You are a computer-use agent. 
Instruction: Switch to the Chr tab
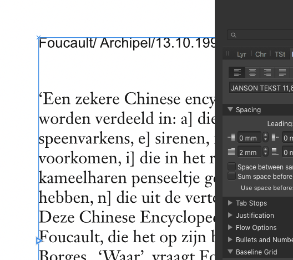point(261,54)
